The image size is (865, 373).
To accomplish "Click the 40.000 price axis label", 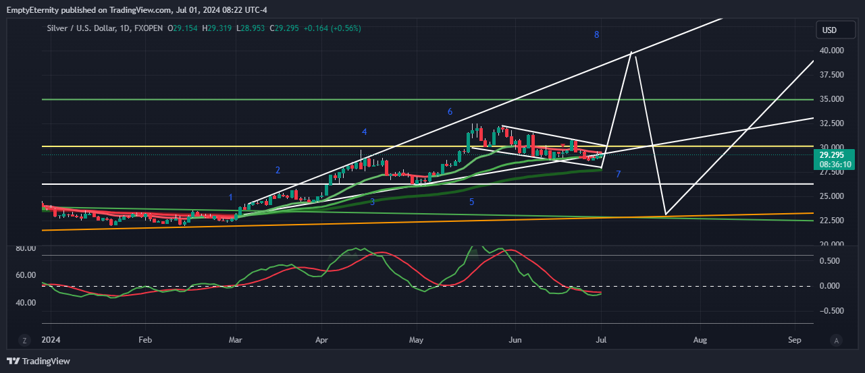I will click(831, 51).
